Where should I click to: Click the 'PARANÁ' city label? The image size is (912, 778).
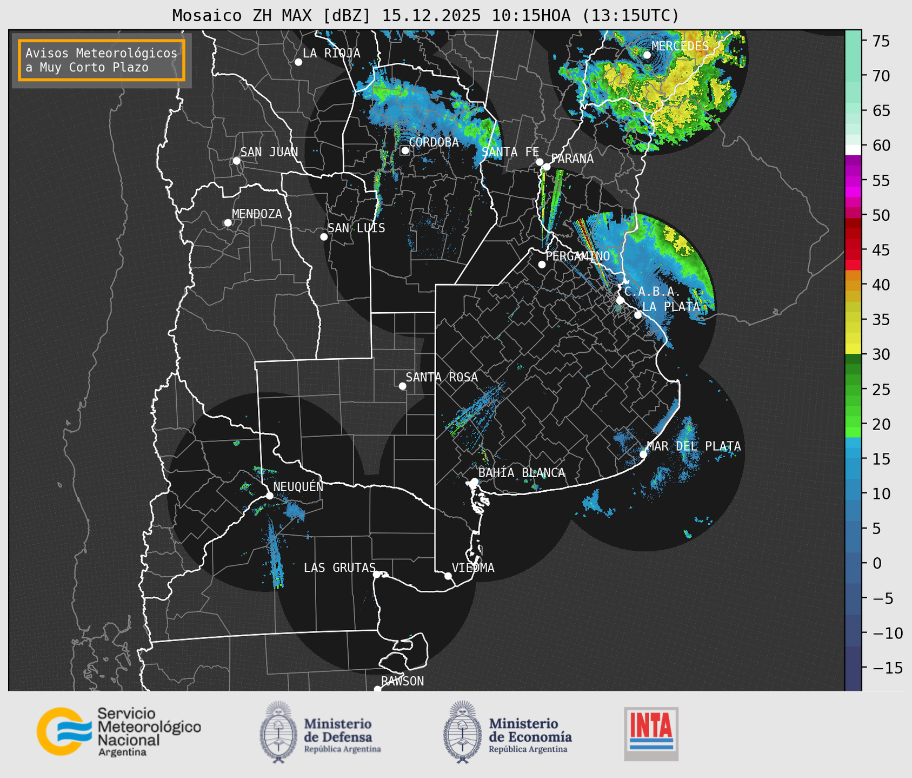(x=572, y=159)
